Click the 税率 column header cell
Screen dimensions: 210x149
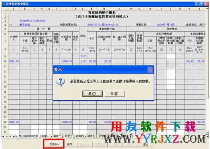click(83, 36)
